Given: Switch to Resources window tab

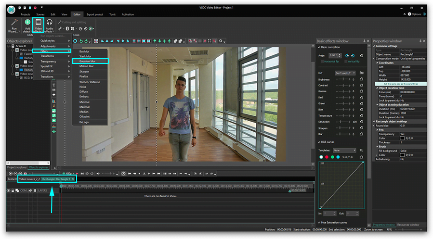Looking at the screenshot, I should pos(408,225).
